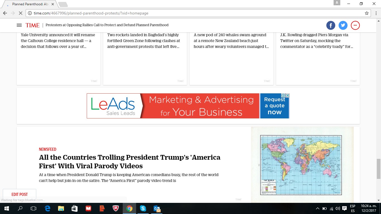The height and width of the screenshot is (214, 381).
Task: Go forward in browser
Action: tap(13, 13)
